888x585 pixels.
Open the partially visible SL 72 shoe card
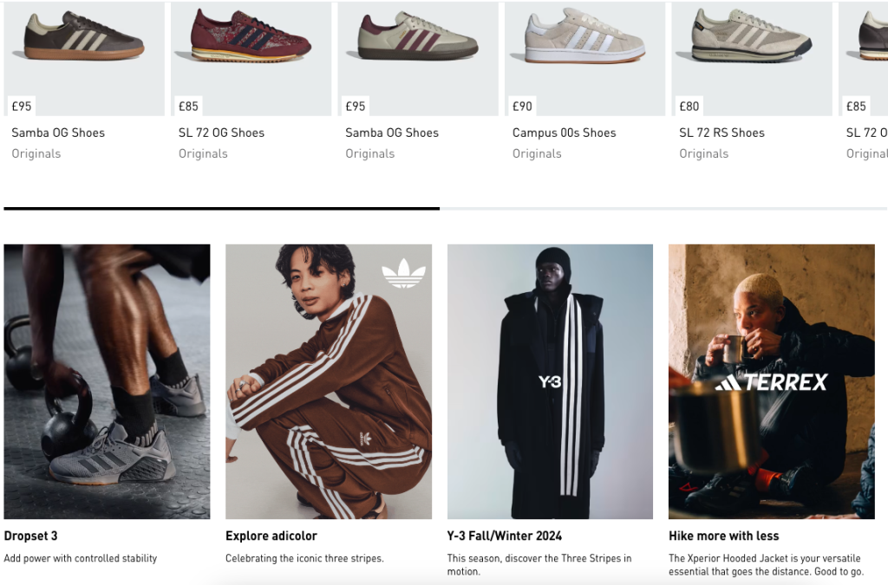point(865,52)
